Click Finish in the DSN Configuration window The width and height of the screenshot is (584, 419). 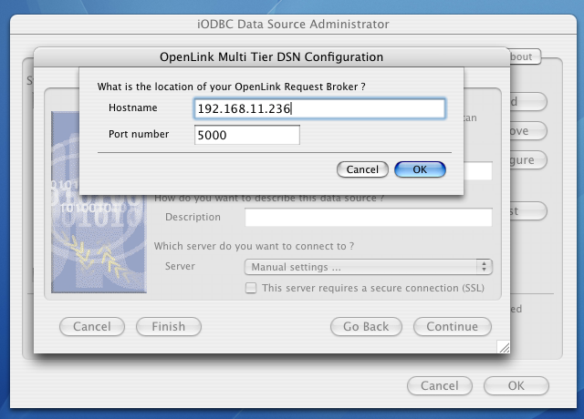(x=168, y=326)
